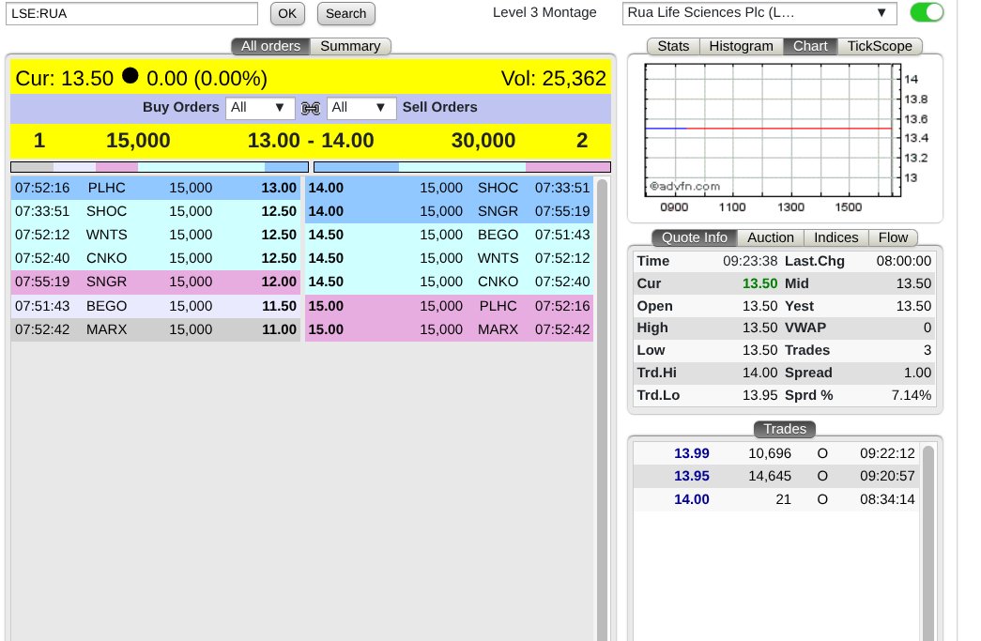Click the OK button
Viewport: 981px width, 641px height.
pyautogui.click(x=287, y=14)
